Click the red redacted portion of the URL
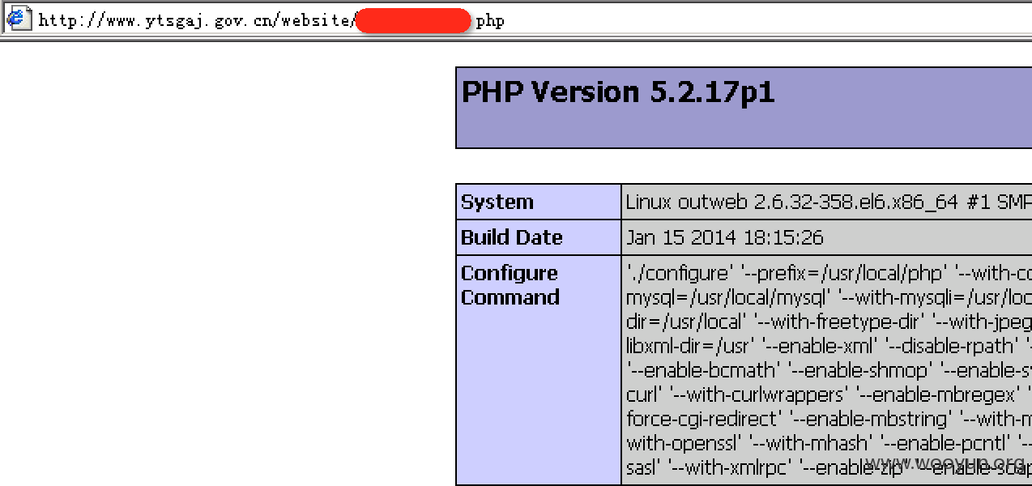The height and width of the screenshot is (486, 1032). (413, 21)
